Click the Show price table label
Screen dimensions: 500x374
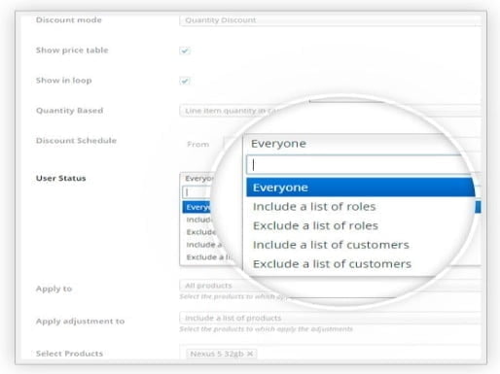click(x=72, y=51)
